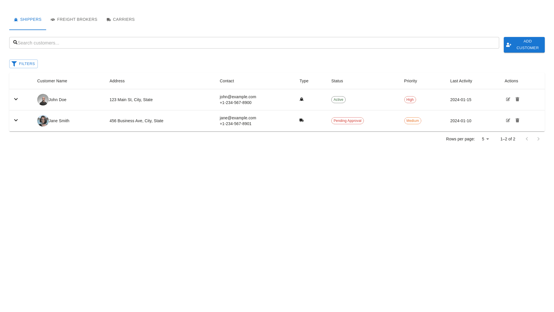The image size is (554, 312).
Task: Switch to the Freight Brokers tab
Action: [x=74, y=19]
